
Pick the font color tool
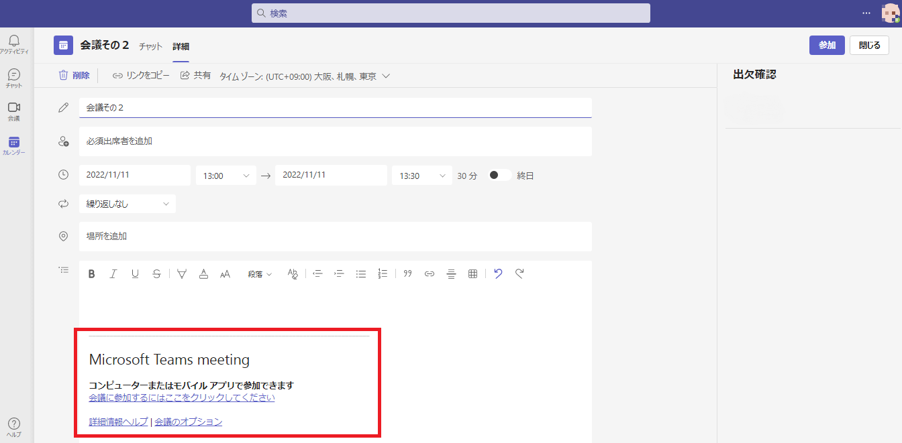[203, 273]
